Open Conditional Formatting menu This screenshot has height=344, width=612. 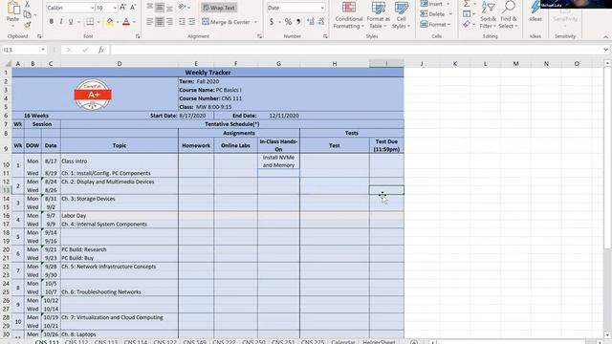(x=348, y=15)
